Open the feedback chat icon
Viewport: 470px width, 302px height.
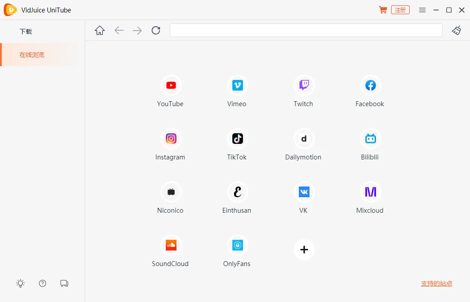(64, 283)
